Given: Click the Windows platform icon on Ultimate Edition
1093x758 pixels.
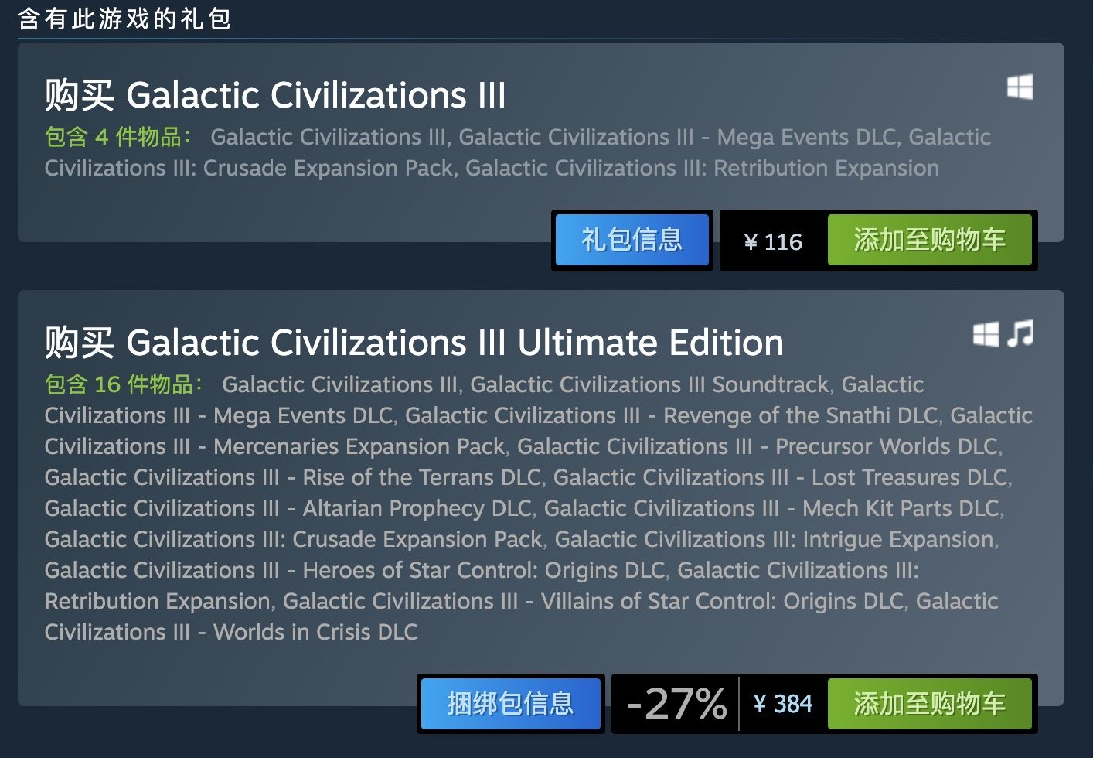Looking at the screenshot, I should click(x=986, y=334).
